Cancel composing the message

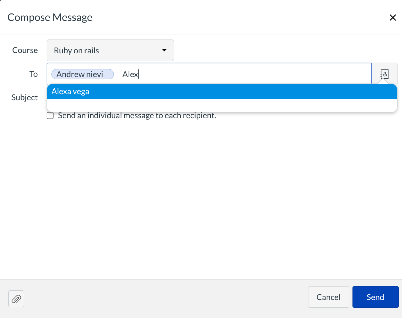328,297
